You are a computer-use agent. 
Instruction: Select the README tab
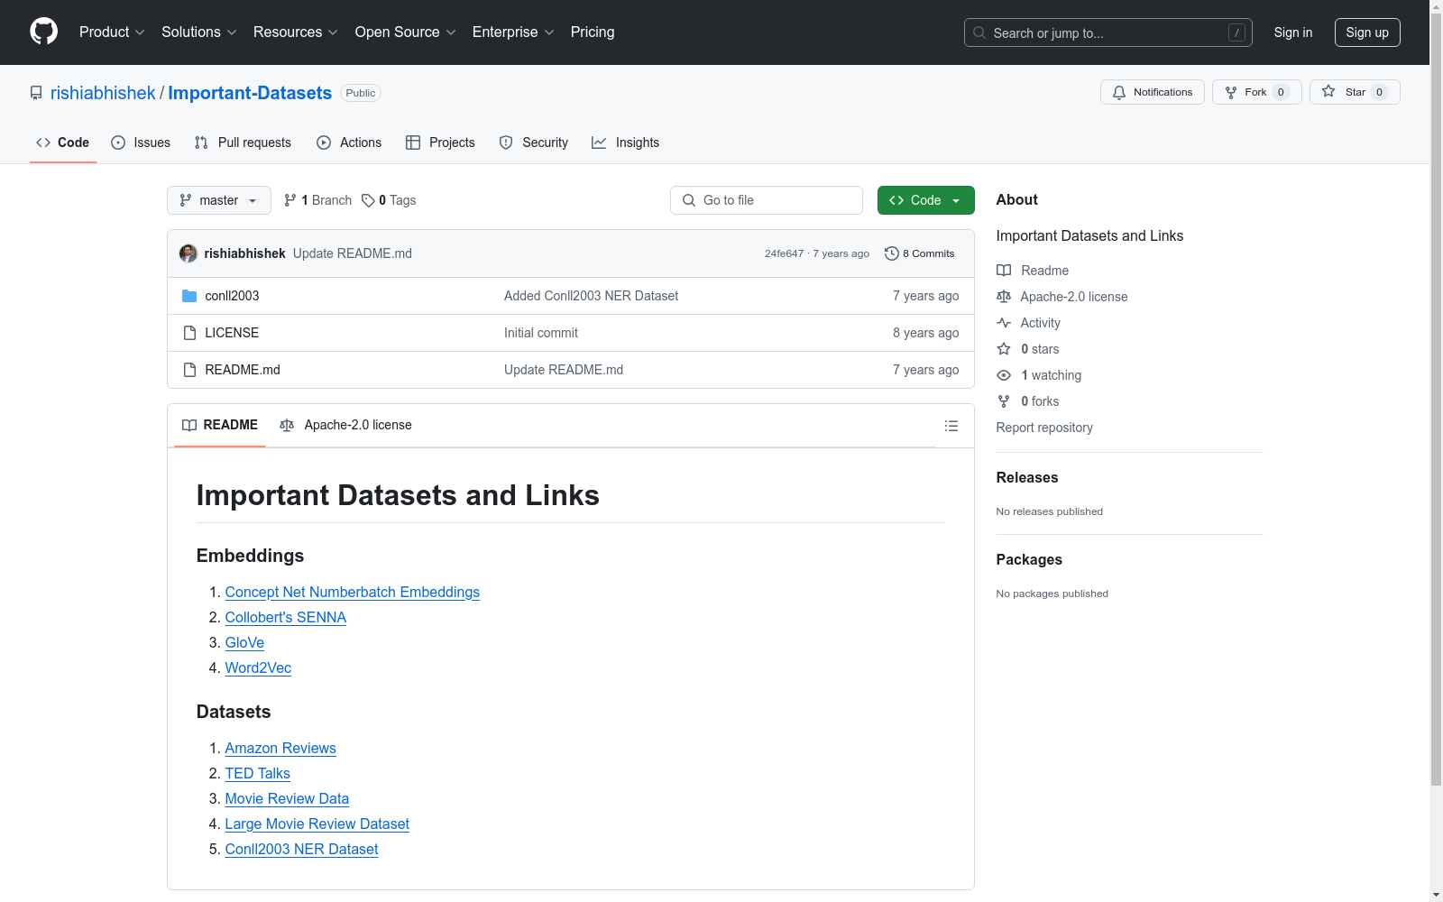click(220, 425)
